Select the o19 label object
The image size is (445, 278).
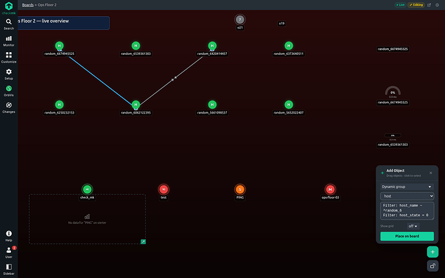pyautogui.click(x=282, y=24)
